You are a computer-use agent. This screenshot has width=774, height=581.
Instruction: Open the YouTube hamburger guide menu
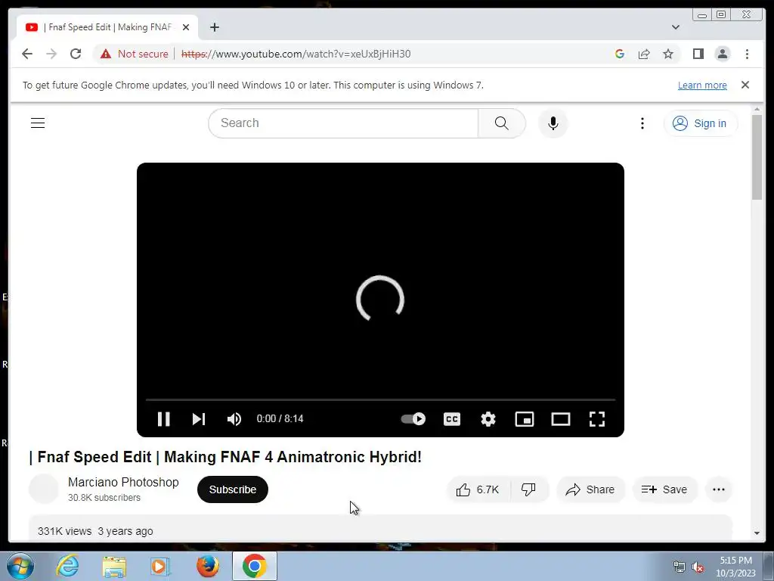pyautogui.click(x=38, y=123)
